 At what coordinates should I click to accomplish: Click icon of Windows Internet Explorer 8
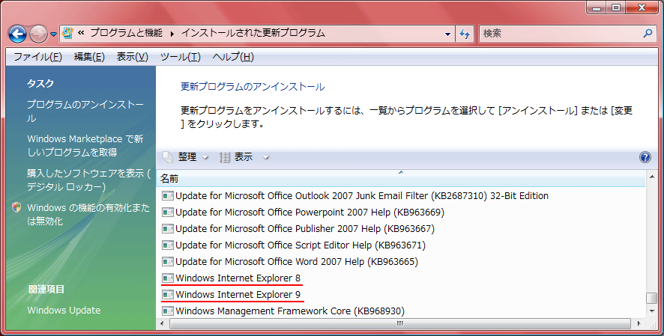[x=168, y=278]
